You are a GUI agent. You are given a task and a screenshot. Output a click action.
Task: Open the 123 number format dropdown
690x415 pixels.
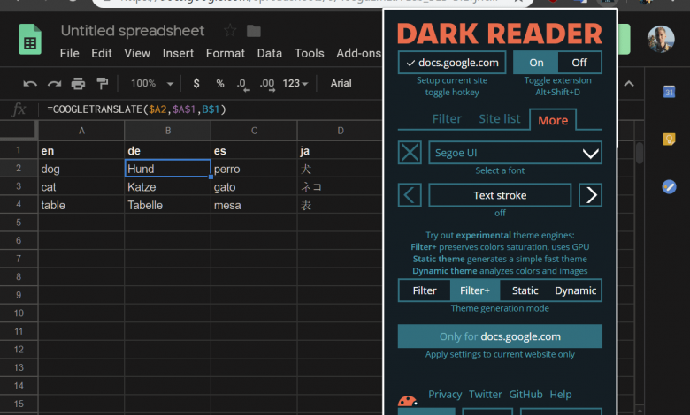click(295, 83)
